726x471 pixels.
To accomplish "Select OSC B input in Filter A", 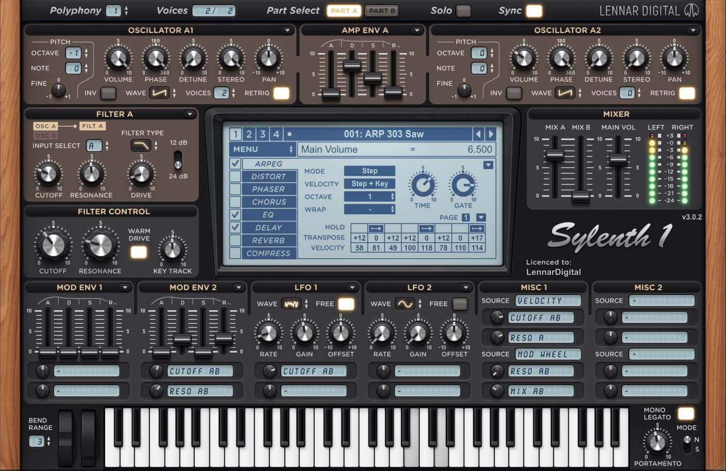I will [46, 135].
